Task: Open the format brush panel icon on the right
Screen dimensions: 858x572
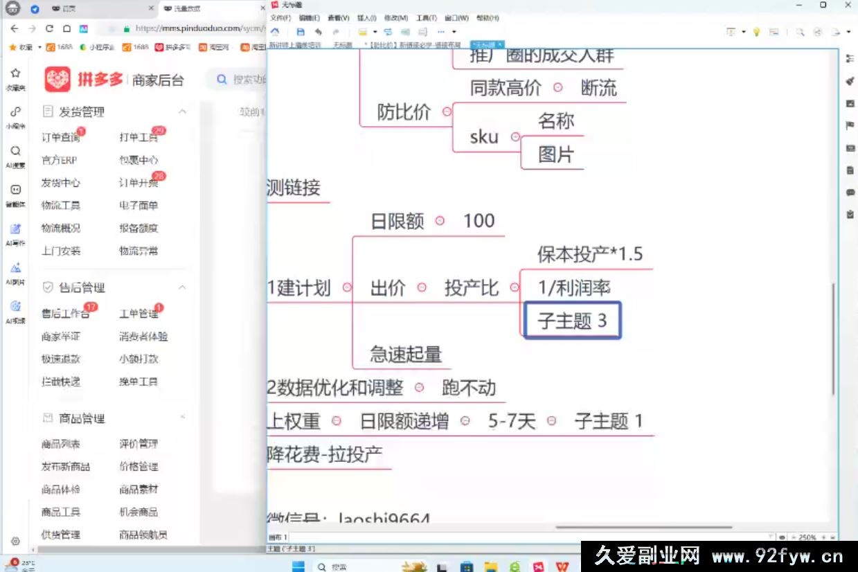Action: click(x=850, y=80)
